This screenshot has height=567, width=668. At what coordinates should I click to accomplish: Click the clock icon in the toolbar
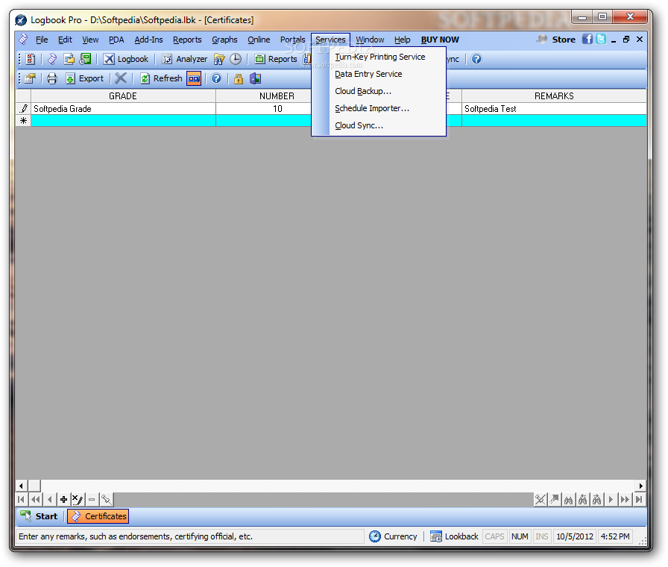click(x=236, y=59)
